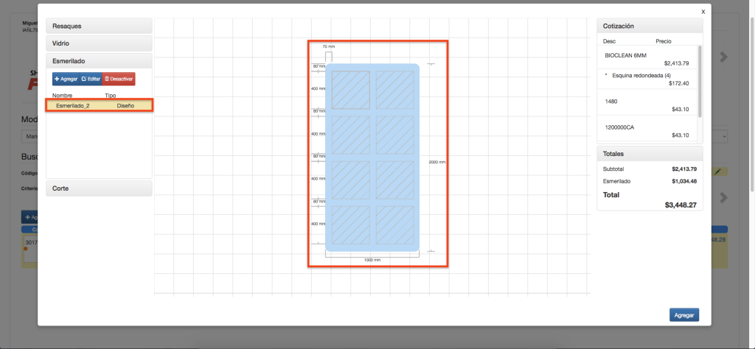
Task: Click the Cotización panel header
Action: click(649, 26)
